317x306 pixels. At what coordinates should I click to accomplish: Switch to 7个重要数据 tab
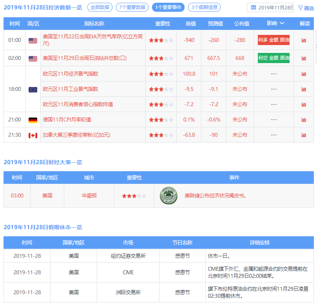(x=132, y=7)
